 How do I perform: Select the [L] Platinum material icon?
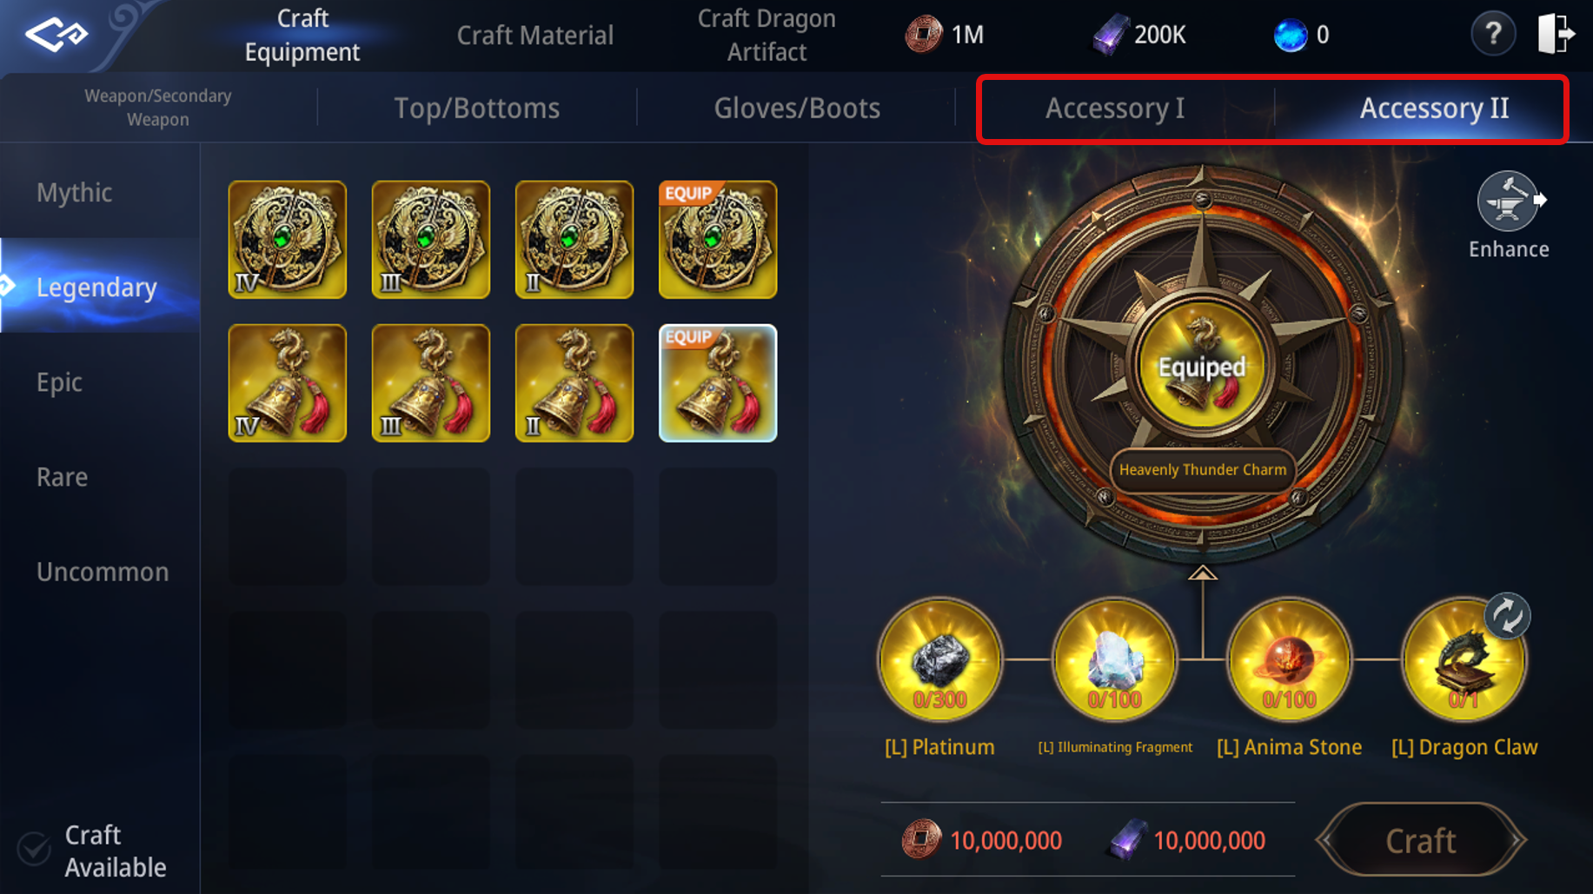[939, 659]
